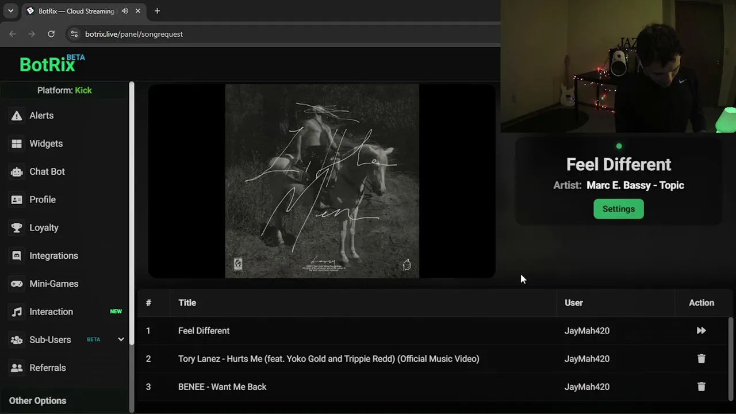Select the Feel Different title in queue
736x414 pixels.
204,331
